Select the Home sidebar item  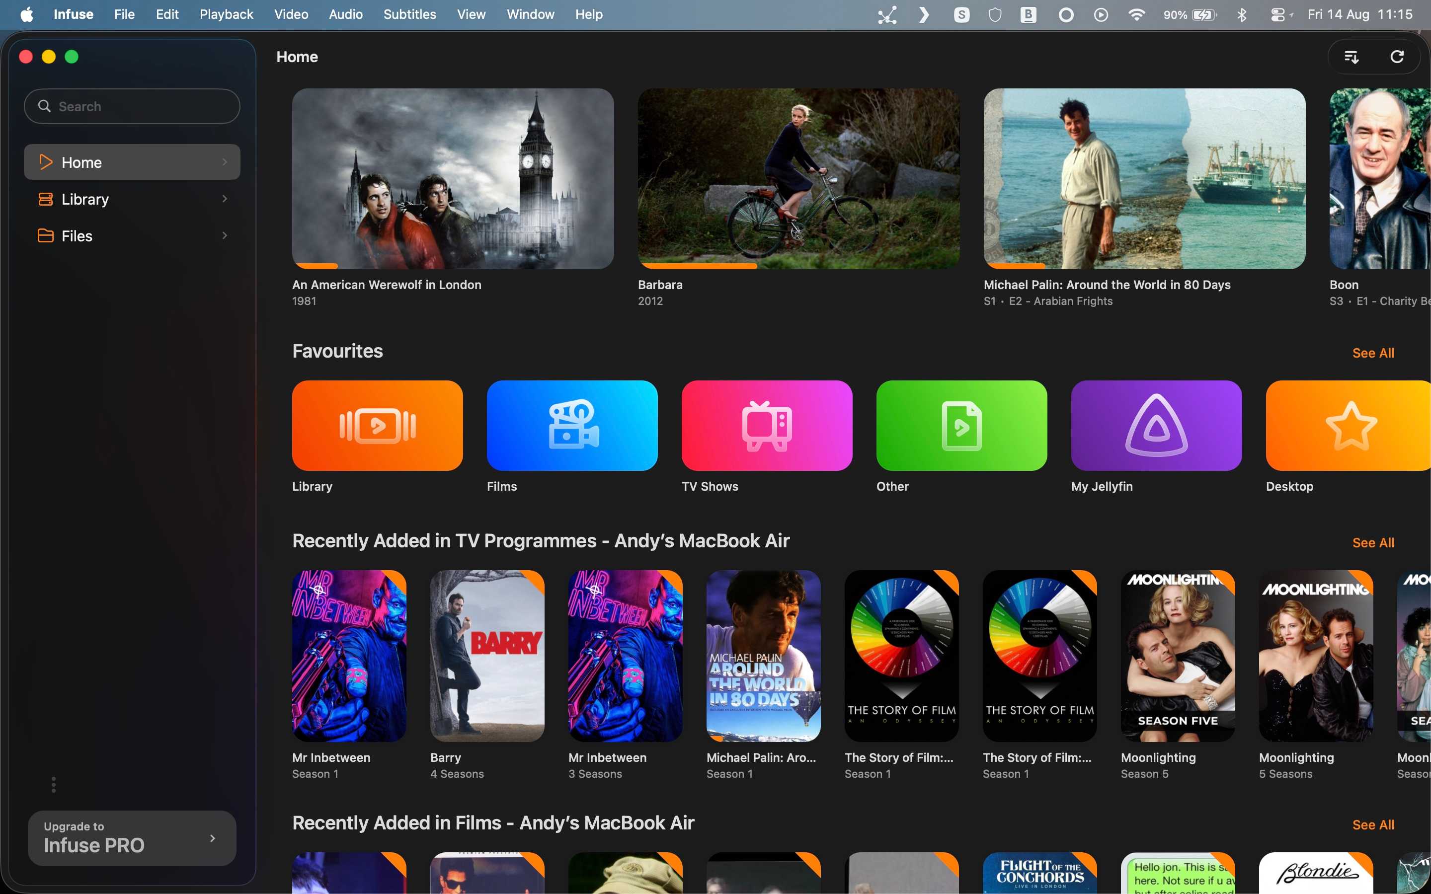(x=132, y=162)
